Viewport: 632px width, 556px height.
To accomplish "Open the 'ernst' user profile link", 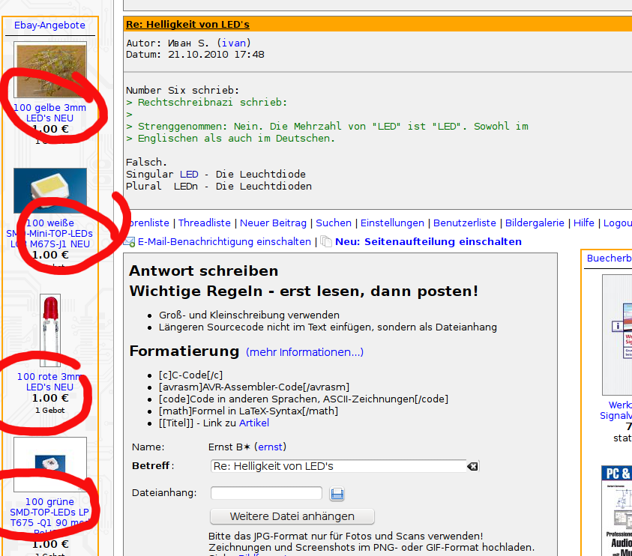I will point(270,447).
